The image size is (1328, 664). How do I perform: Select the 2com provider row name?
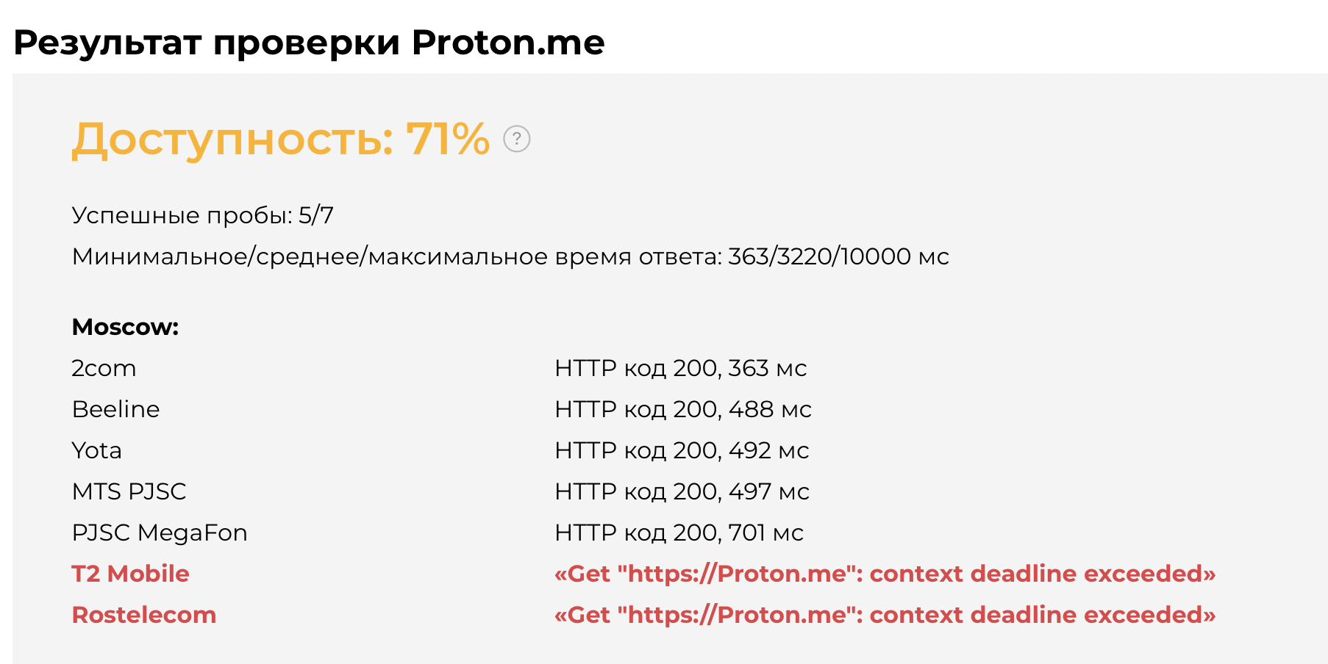click(x=104, y=368)
